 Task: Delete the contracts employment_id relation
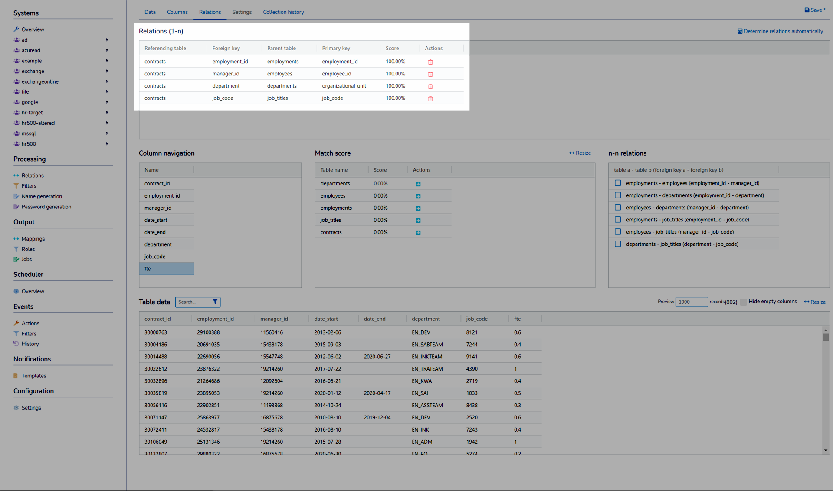coord(430,62)
